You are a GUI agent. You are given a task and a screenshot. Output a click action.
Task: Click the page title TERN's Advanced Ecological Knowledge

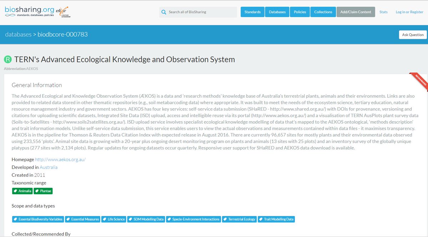coord(124,60)
